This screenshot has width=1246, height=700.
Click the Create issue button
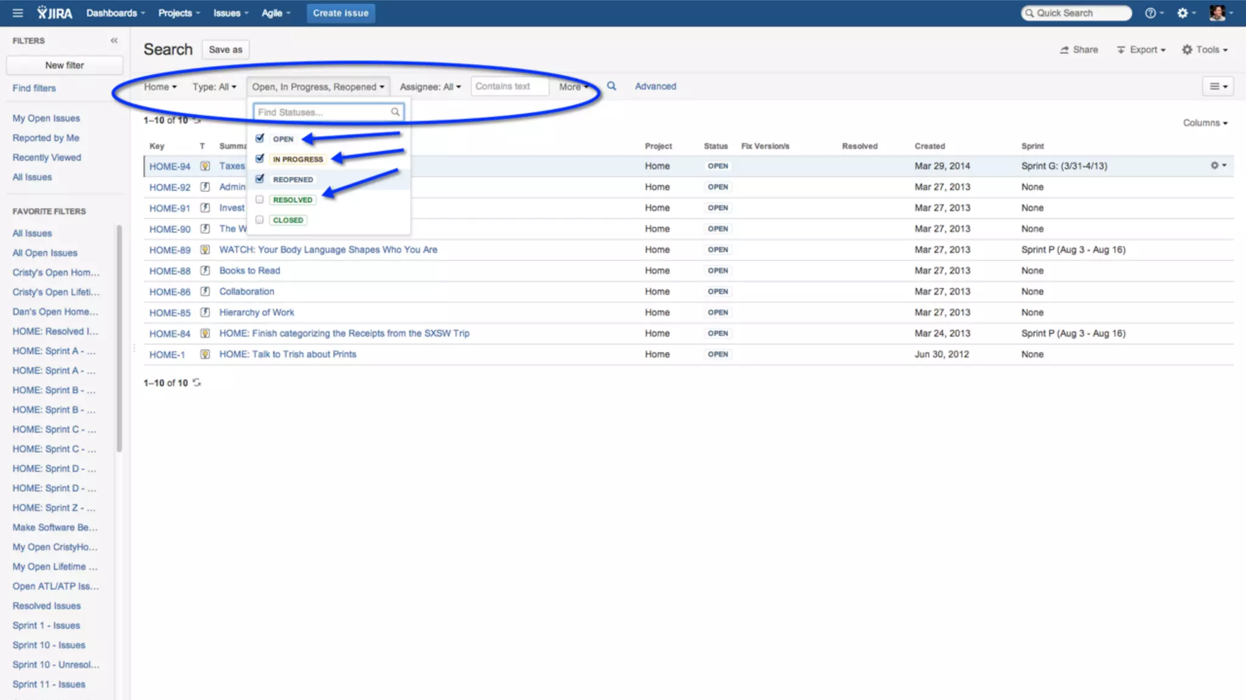coord(341,13)
